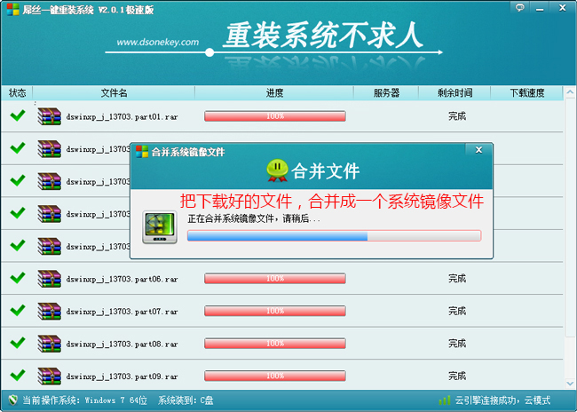The image size is (577, 412).
Task: Minimize the main reinstall window
Action: [x=540, y=8]
